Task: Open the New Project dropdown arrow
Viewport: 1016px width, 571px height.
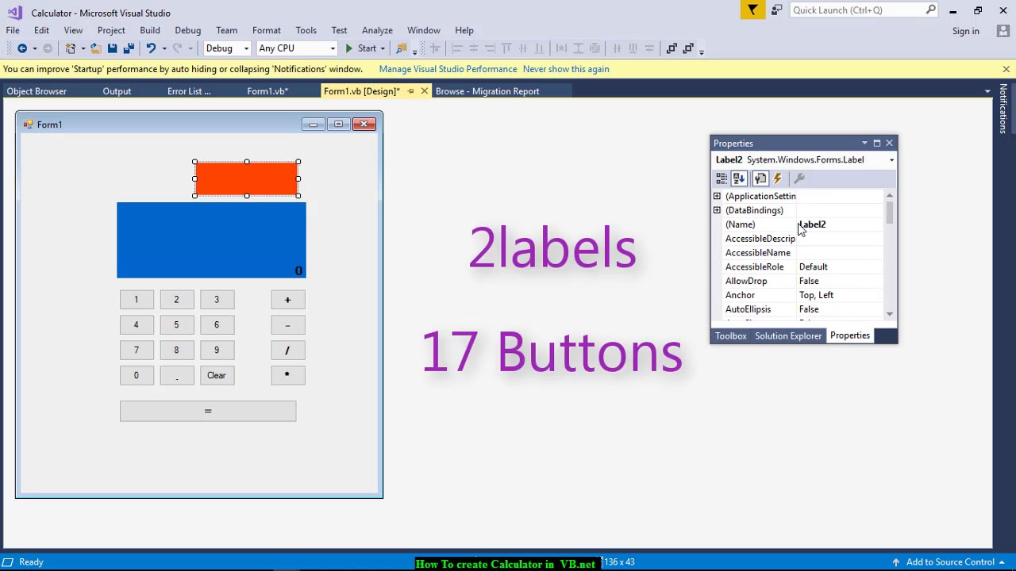Action: click(x=82, y=48)
